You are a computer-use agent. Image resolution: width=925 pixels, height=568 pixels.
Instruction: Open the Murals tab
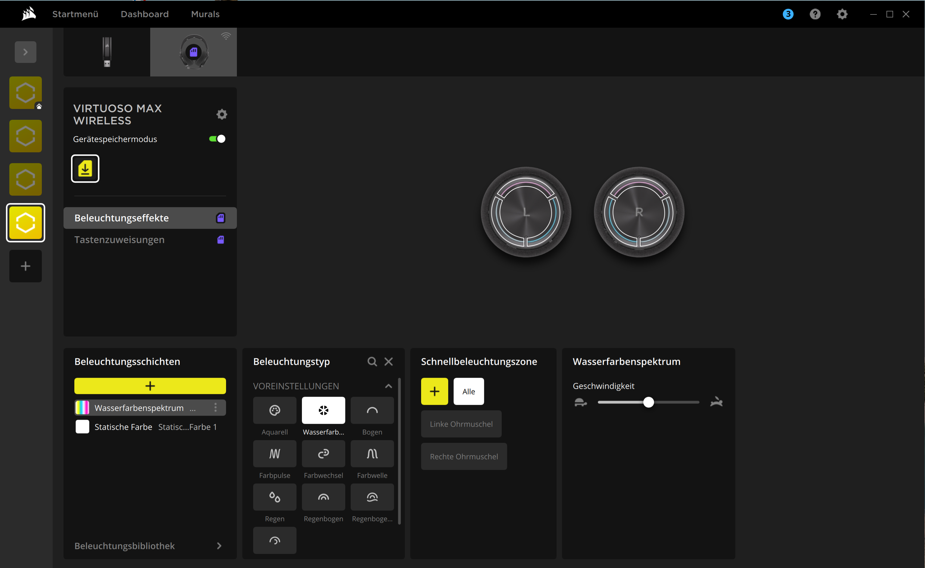pyautogui.click(x=205, y=14)
